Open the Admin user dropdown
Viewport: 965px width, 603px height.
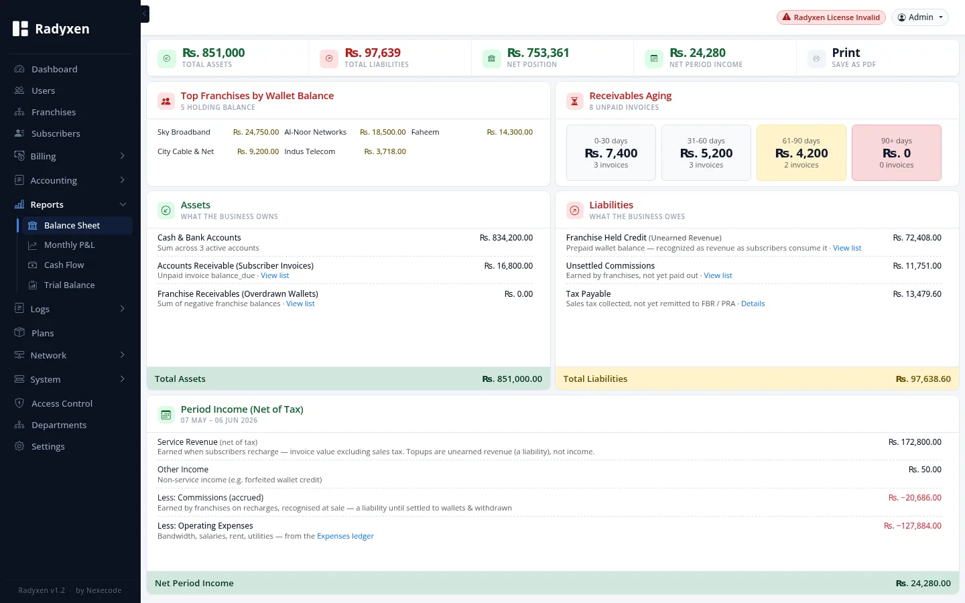(x=920, y=17)
